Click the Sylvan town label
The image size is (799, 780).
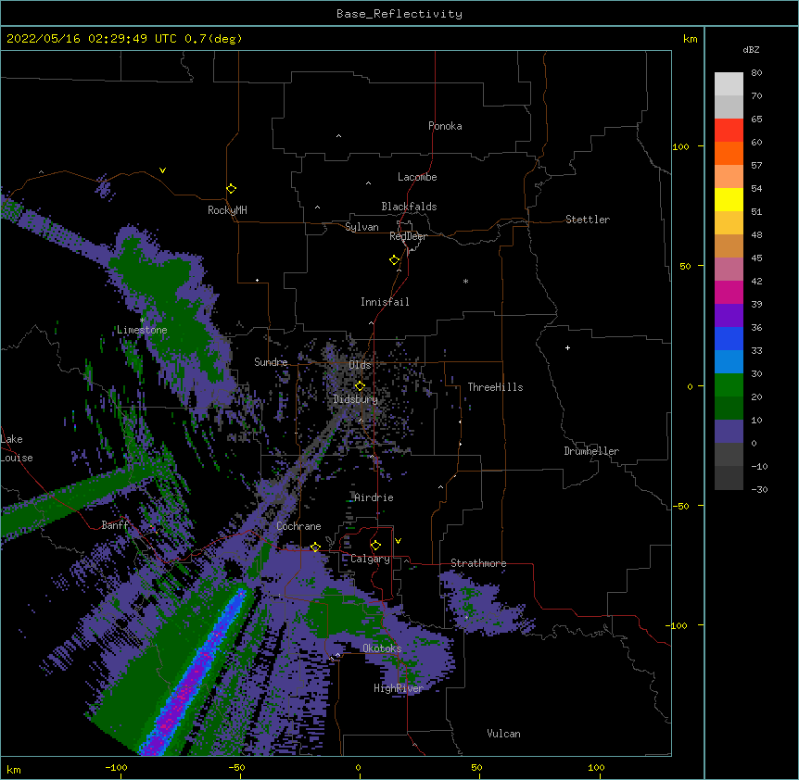coord(361,227)
